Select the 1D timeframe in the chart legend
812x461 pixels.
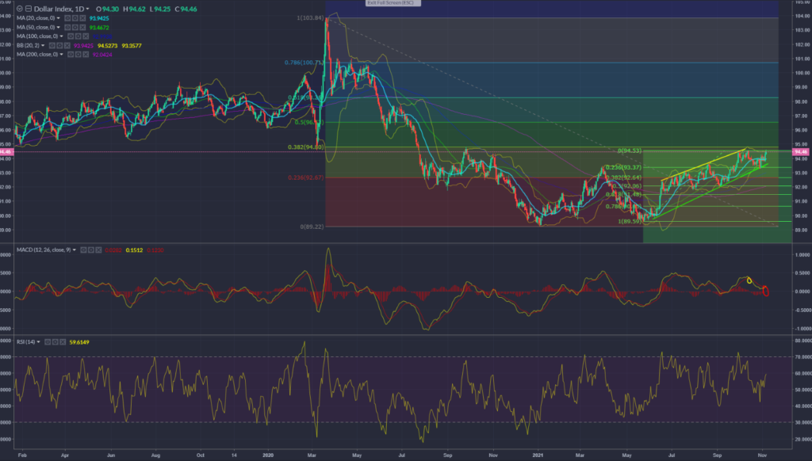point(79,9)
